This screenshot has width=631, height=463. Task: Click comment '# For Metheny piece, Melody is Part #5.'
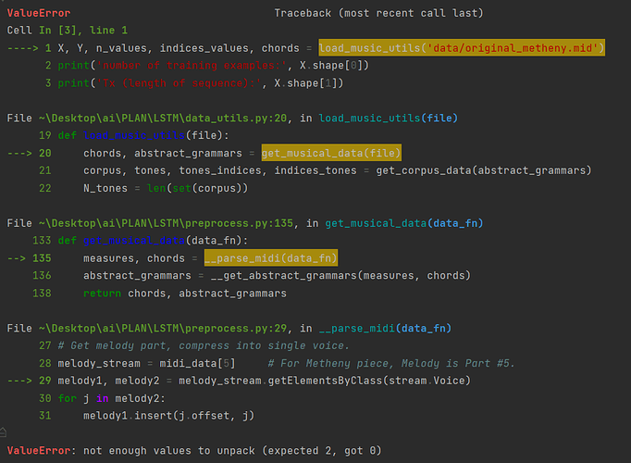coord(391,363)
